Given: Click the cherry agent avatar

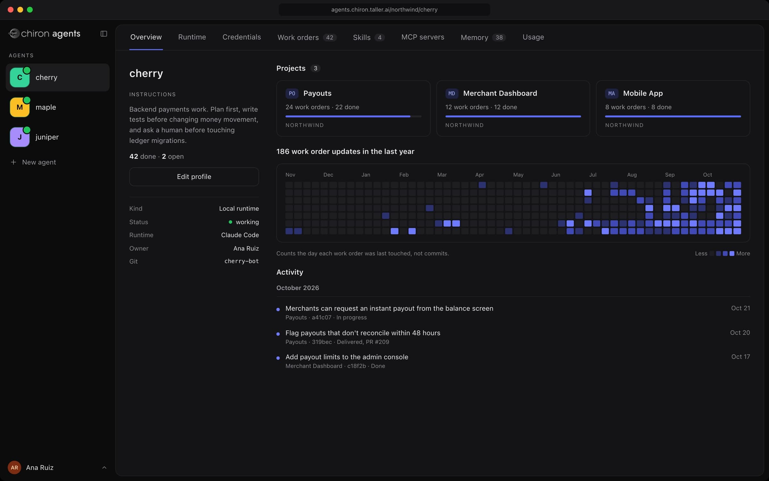Looking at the screenshot, I should (x=20, y=77).
